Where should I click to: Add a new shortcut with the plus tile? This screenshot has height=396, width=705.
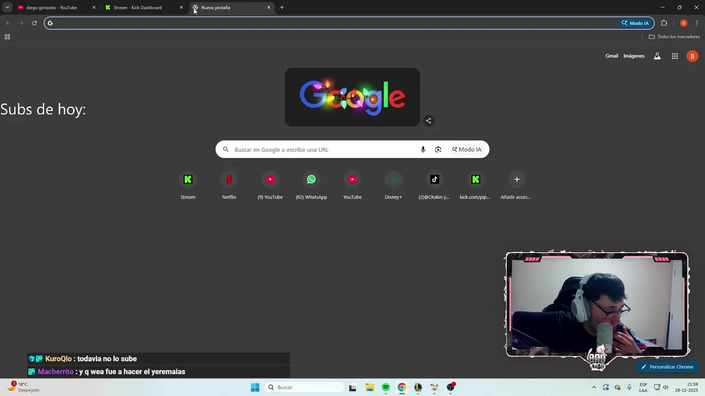coord(517,186)
